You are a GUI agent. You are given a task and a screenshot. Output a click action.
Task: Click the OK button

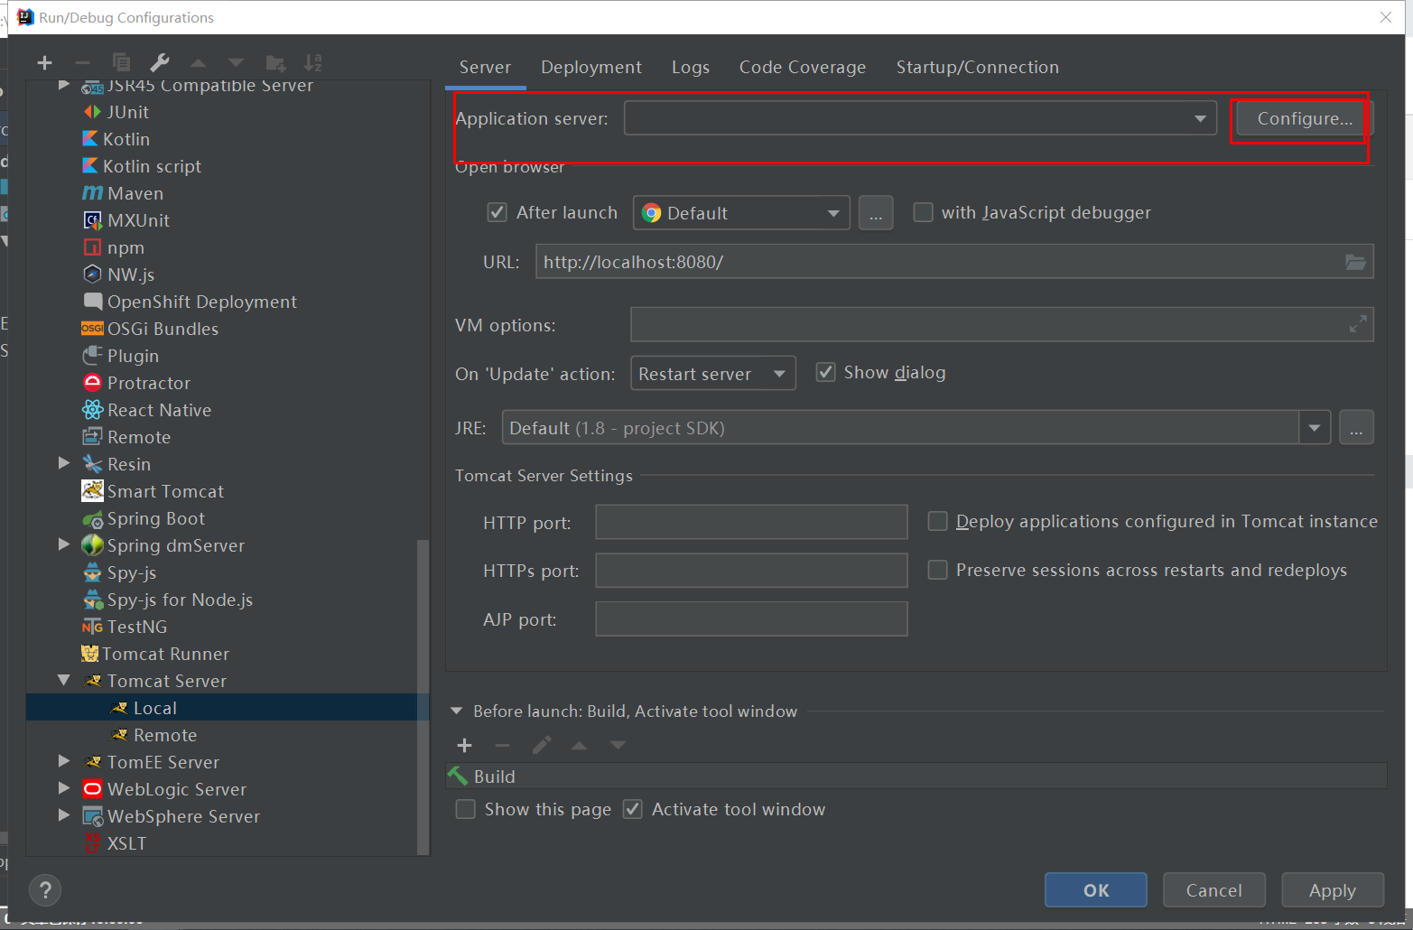pyautogui.click(x=1096, y=890)
